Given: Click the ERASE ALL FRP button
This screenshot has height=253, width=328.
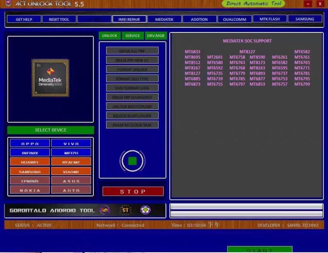Looking at the screenshot, I should point(132,51).
